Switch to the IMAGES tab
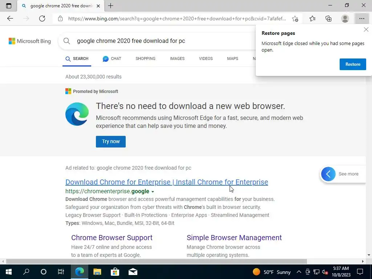This screenshot has height=279, width=372. 177,58
